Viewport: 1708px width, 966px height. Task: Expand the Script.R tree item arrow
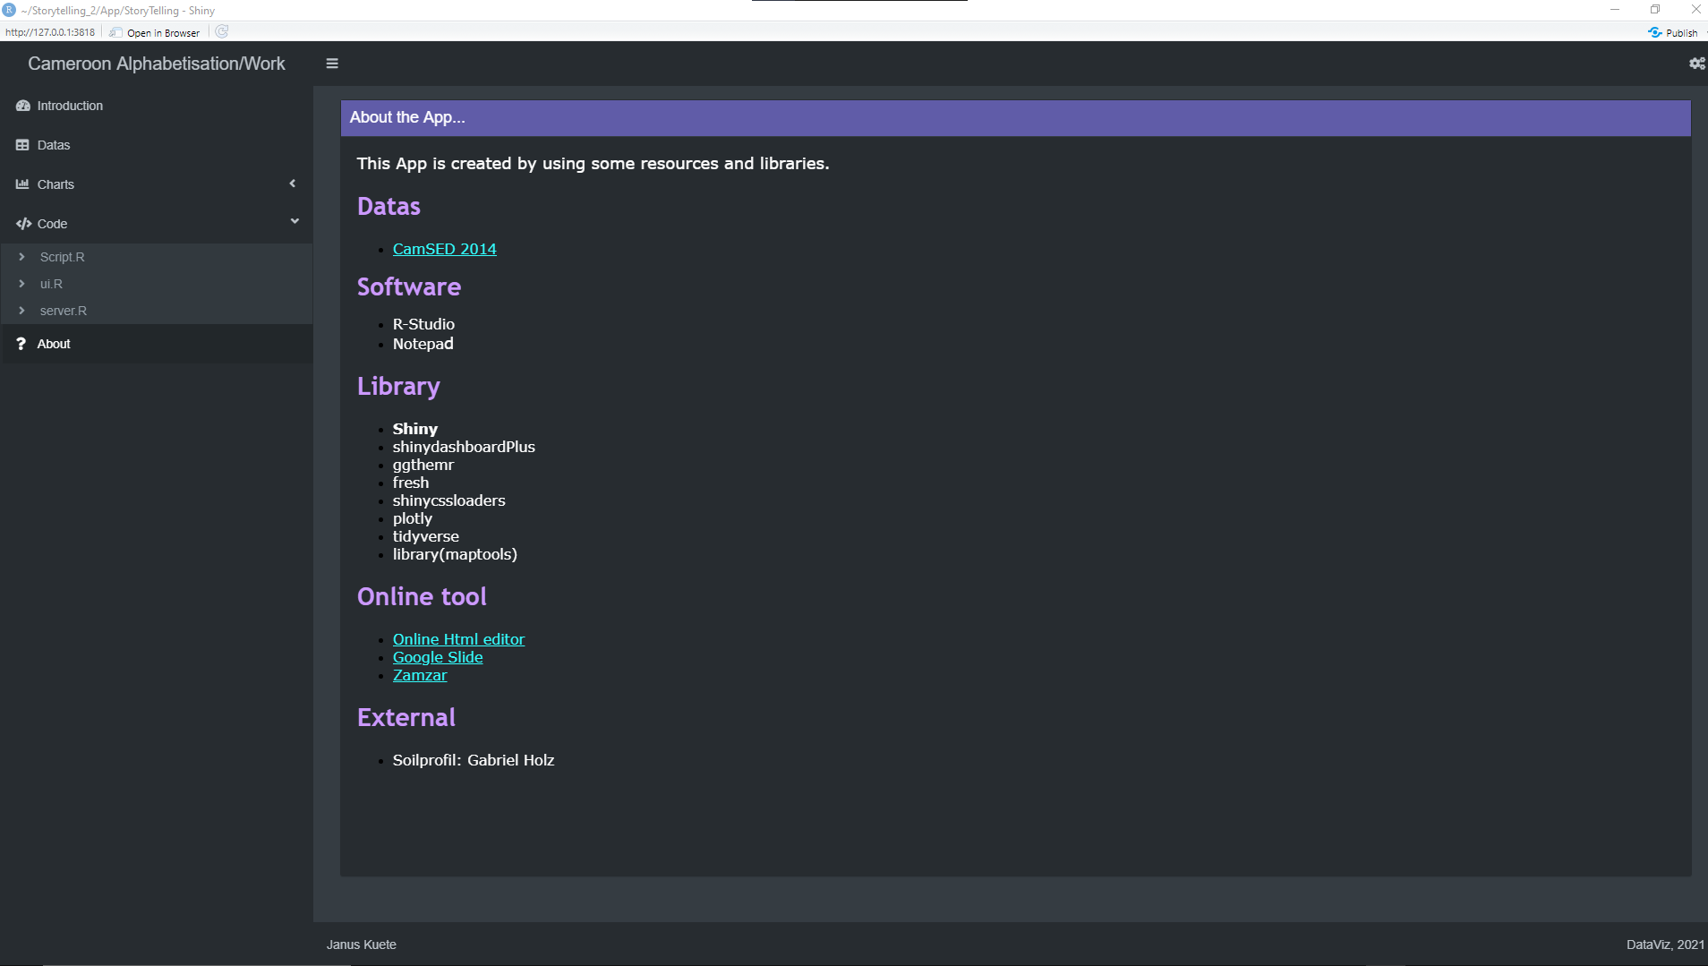click(21, 257)
